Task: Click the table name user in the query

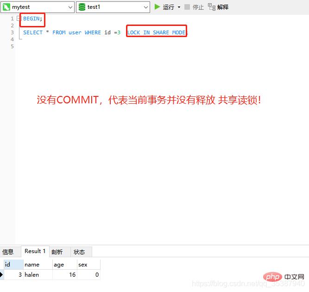Action: [x=75, y=32]
